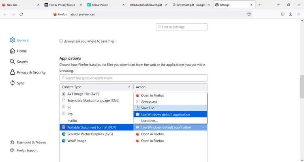304x162 pixels.
Task: Open the Home settings category
Action: click(18, 51)
